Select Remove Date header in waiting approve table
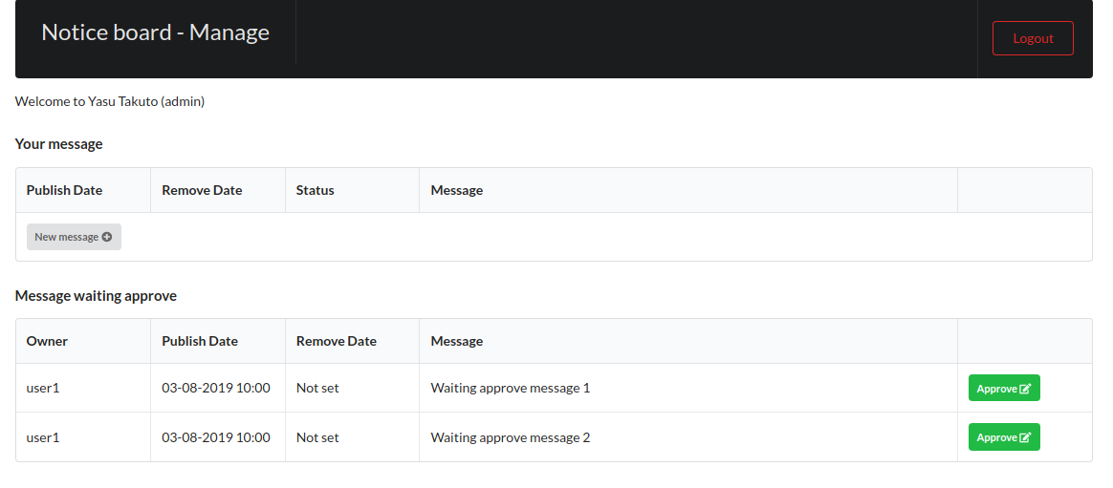1113x488 pixels. point(337,341)
